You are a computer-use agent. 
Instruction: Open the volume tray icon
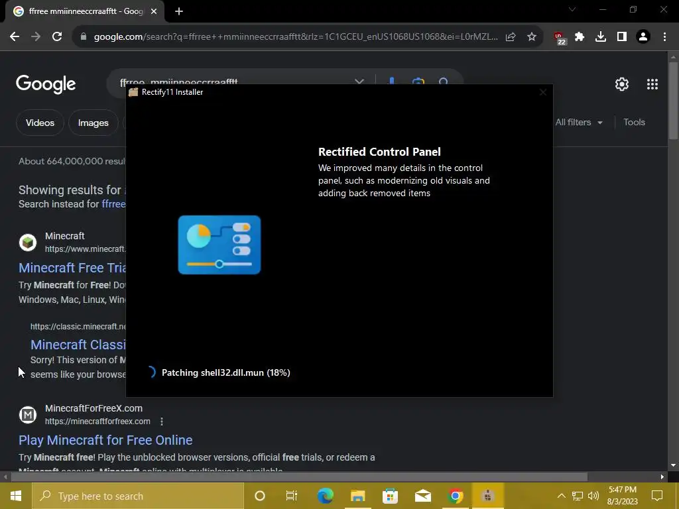coord(593,496)
